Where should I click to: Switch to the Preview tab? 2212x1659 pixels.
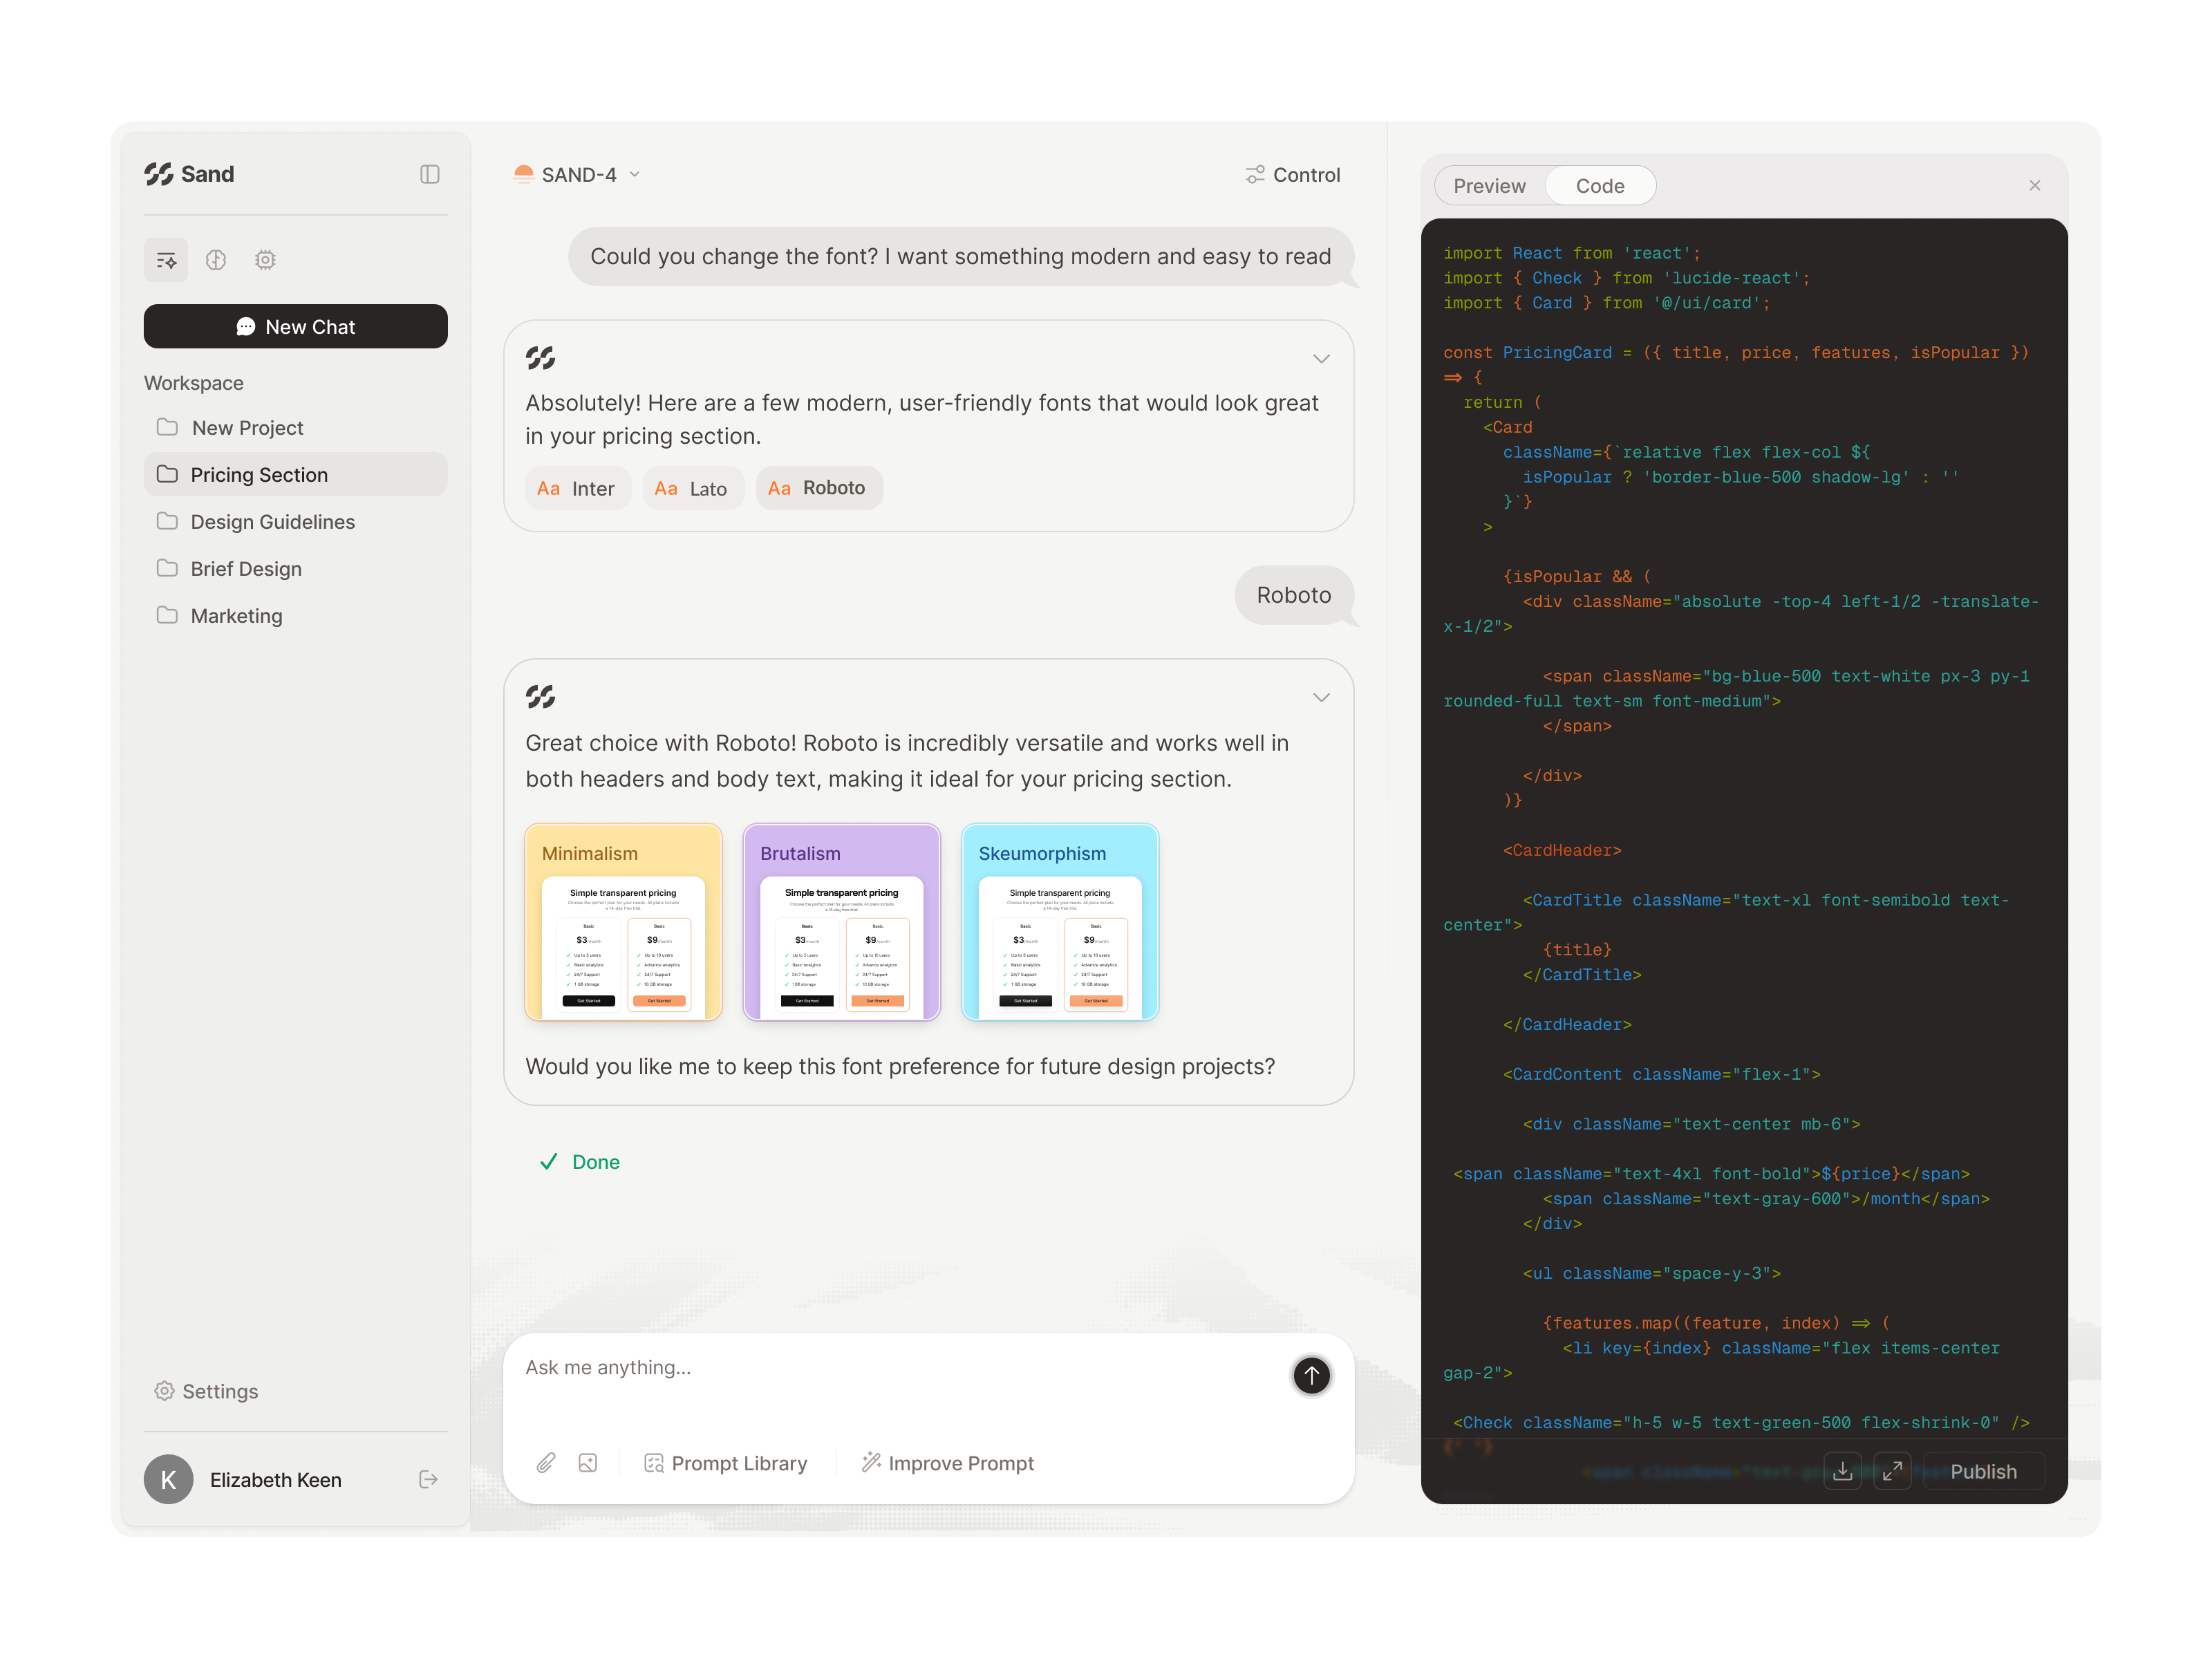click(x=1489, y=185)
